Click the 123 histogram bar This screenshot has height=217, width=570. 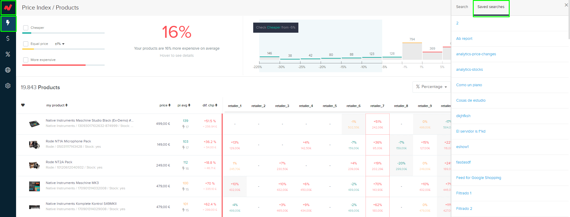[372, 58]
